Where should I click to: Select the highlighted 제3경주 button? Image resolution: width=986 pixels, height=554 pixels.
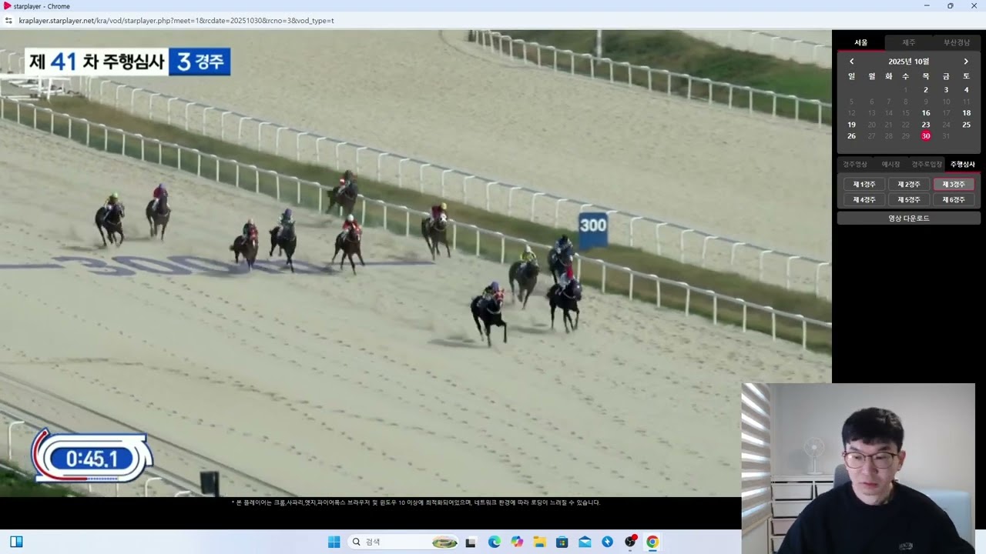click(x=954, y=185)
